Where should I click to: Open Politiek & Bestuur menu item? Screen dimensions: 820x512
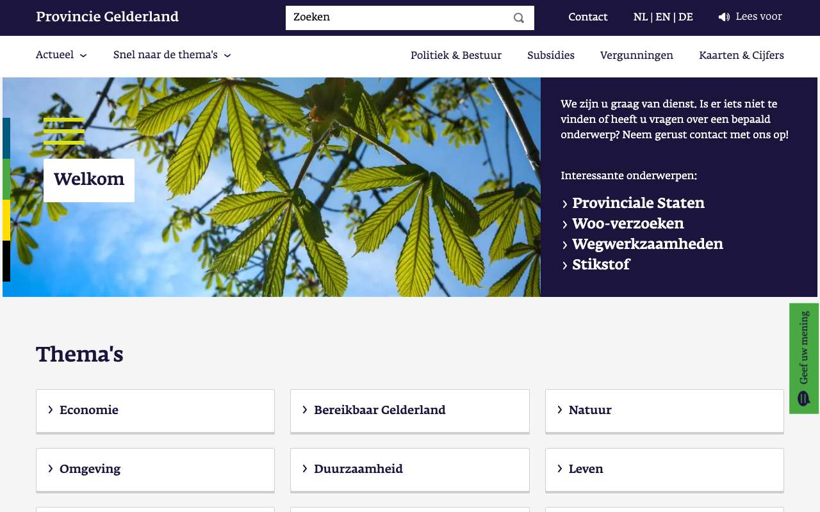click(456, 56)
